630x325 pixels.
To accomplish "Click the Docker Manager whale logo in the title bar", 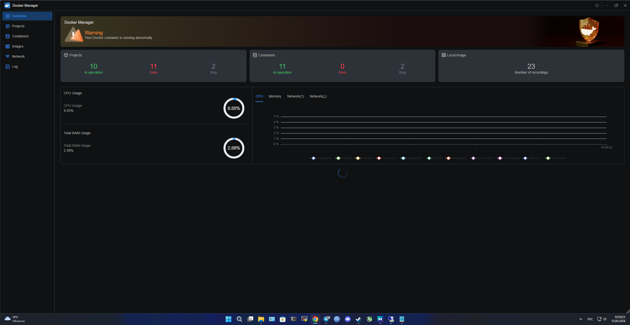I will click(7, 5).
